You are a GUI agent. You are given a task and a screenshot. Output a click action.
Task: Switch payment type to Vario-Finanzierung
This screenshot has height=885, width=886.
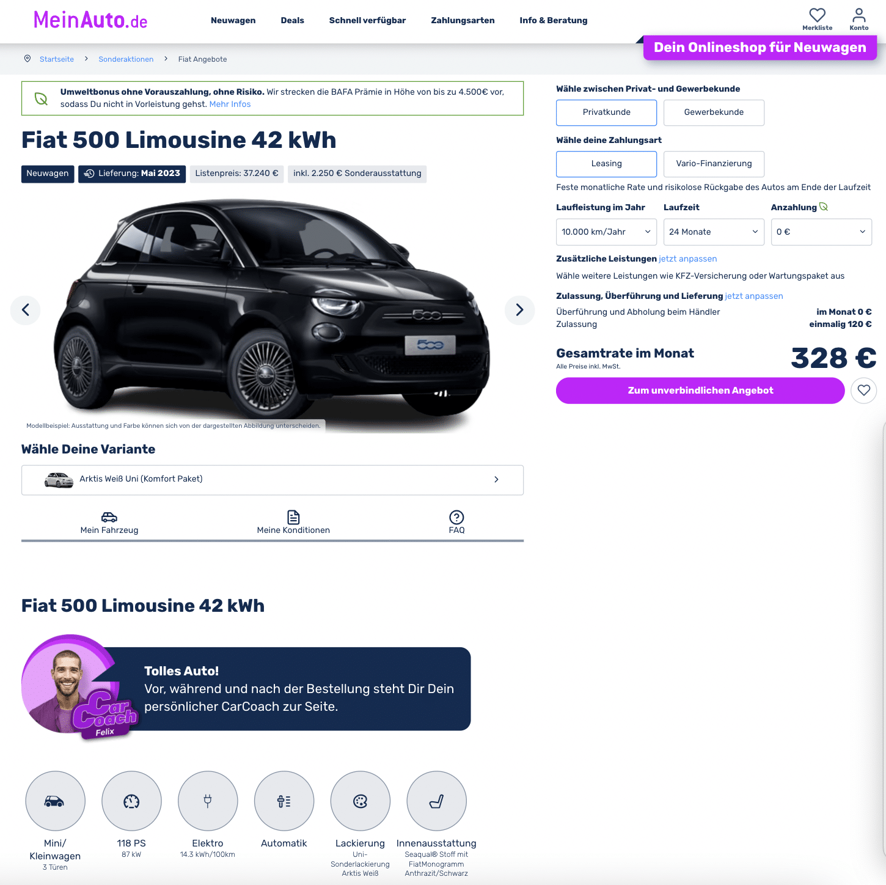click(x=714, y=164)
